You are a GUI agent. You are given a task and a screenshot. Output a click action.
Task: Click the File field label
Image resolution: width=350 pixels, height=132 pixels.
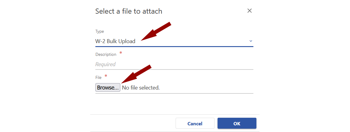[x=98, y=78]
